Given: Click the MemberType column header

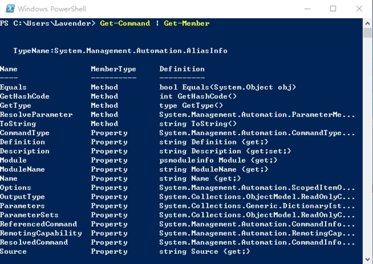Looking at the screenshot, I should tap(113, 69).
